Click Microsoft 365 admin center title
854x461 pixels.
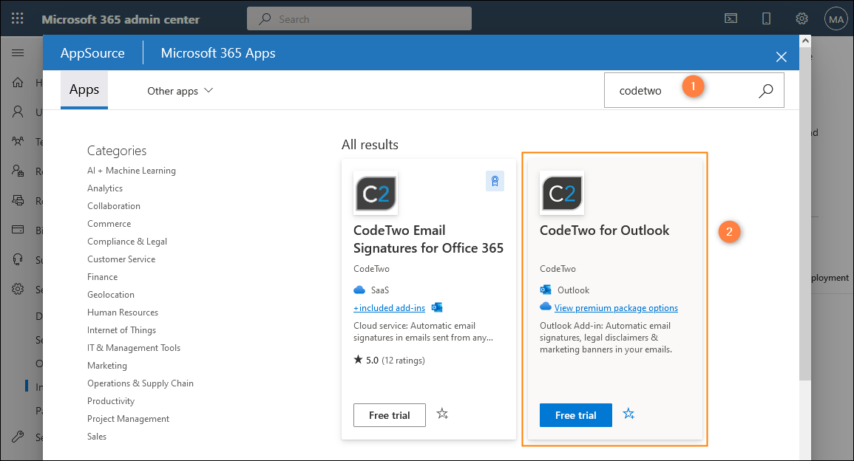tap(121, 19)
